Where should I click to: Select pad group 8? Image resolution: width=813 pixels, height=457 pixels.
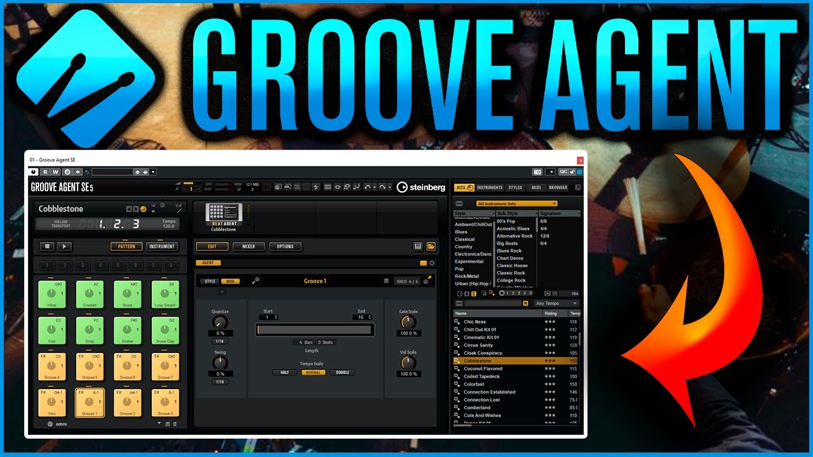click(x=170, y=266)
